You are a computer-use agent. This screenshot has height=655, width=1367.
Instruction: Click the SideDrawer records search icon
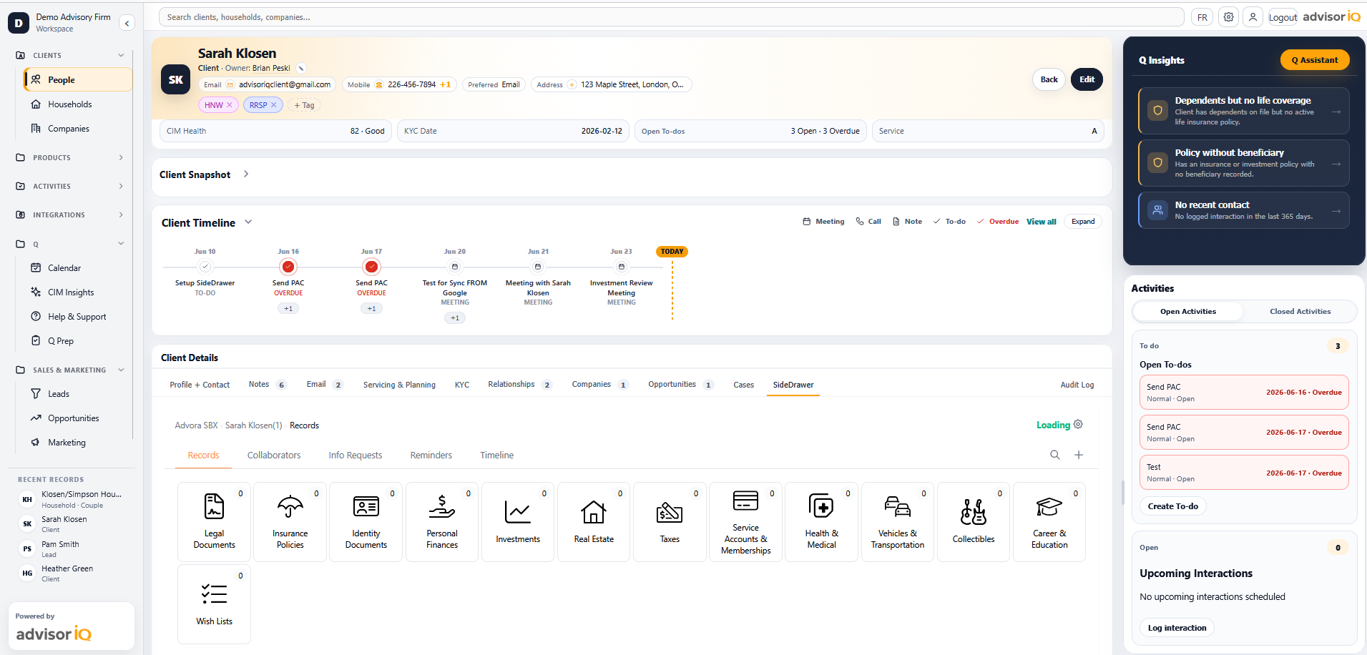(1054, 455)
